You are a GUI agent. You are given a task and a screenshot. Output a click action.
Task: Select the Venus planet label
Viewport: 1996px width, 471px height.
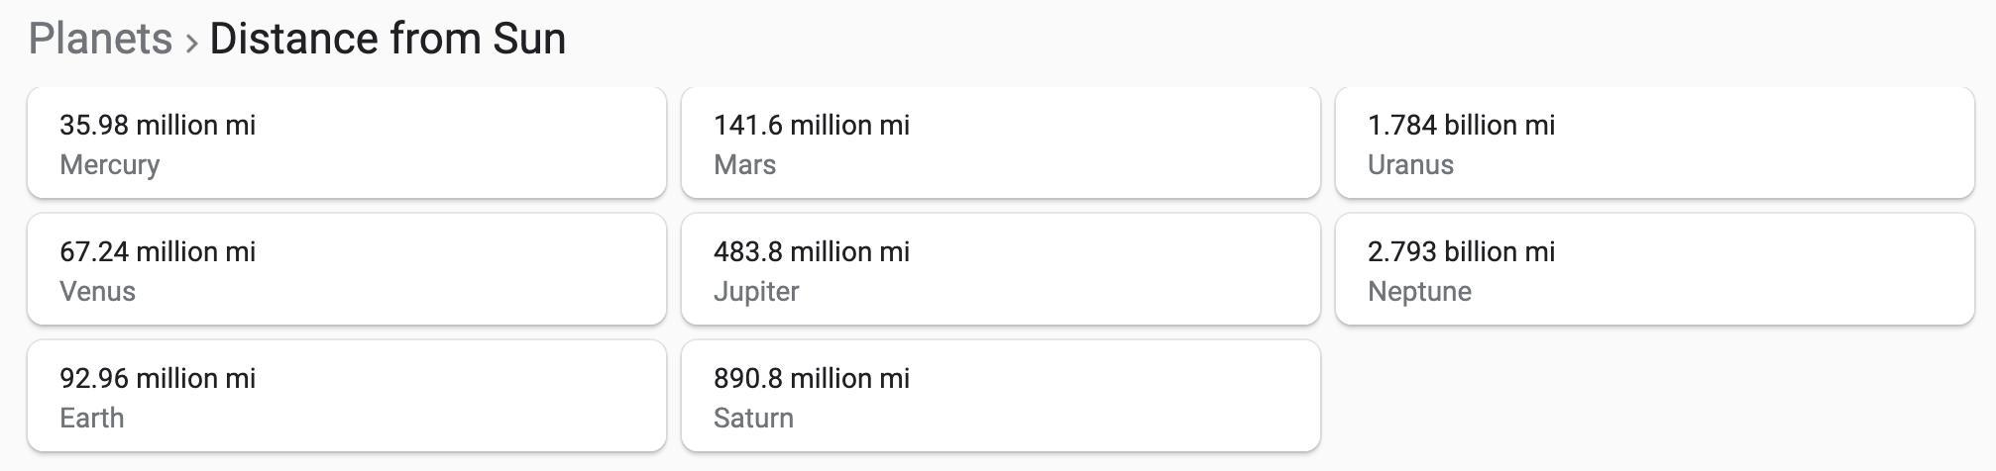[x=97, y=291]
